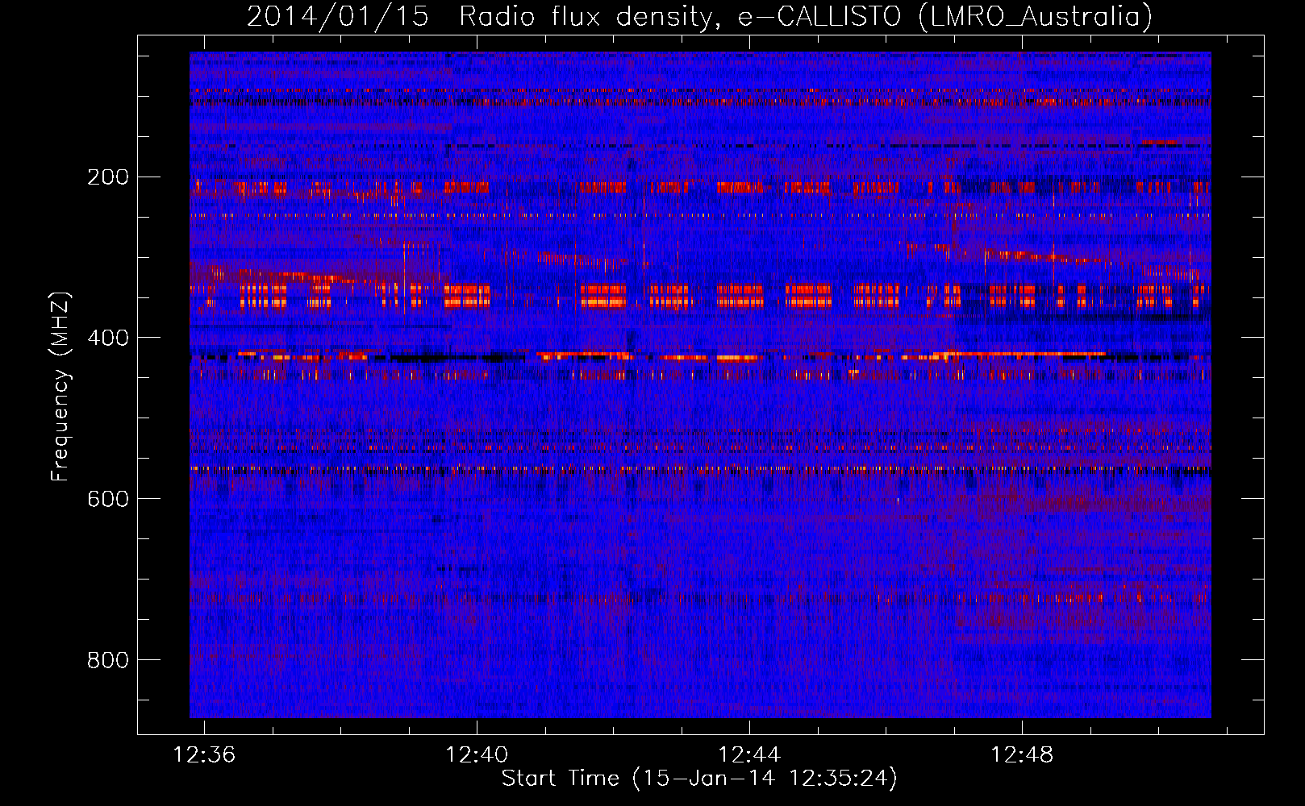Click the 800 frequency tick label
This screenshot has height=806, width=1305.
click(x=108, y=661)
